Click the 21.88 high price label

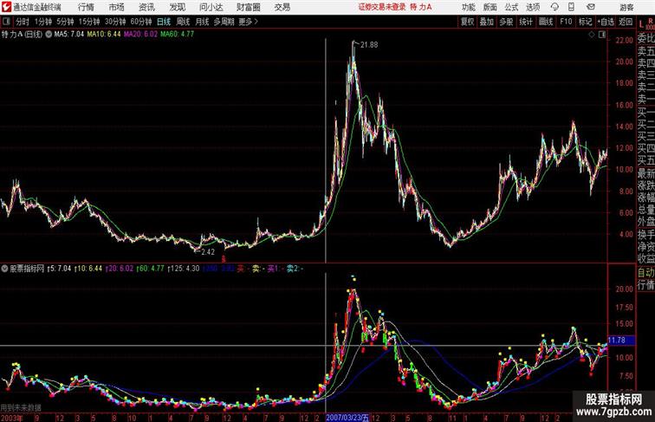[x=369, y=45]
